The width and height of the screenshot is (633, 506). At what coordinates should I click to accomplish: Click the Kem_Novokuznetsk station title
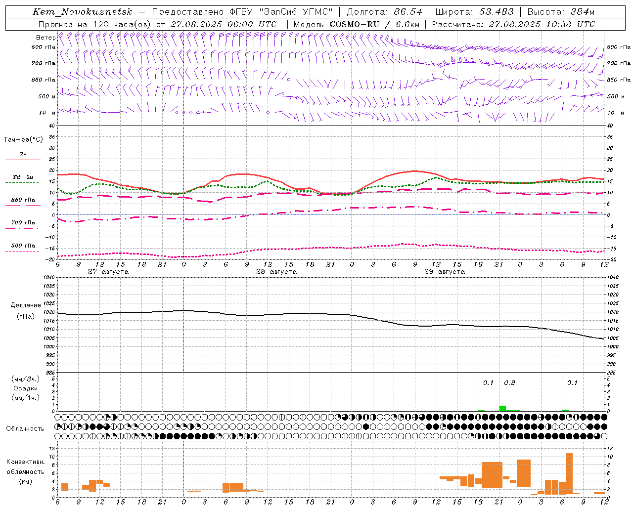[x=83, y=12]
